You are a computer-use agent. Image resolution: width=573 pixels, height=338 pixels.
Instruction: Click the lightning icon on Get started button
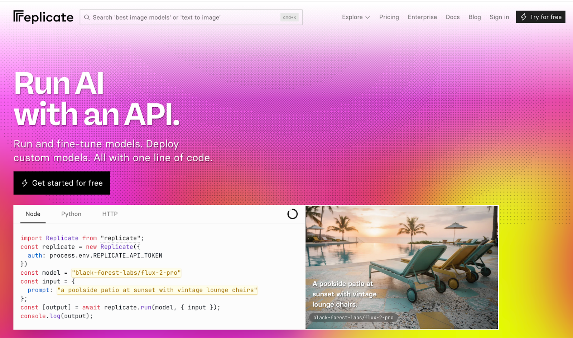(x=24, y=183)
